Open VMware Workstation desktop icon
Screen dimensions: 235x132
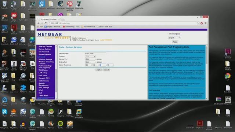tap(79, 113)
